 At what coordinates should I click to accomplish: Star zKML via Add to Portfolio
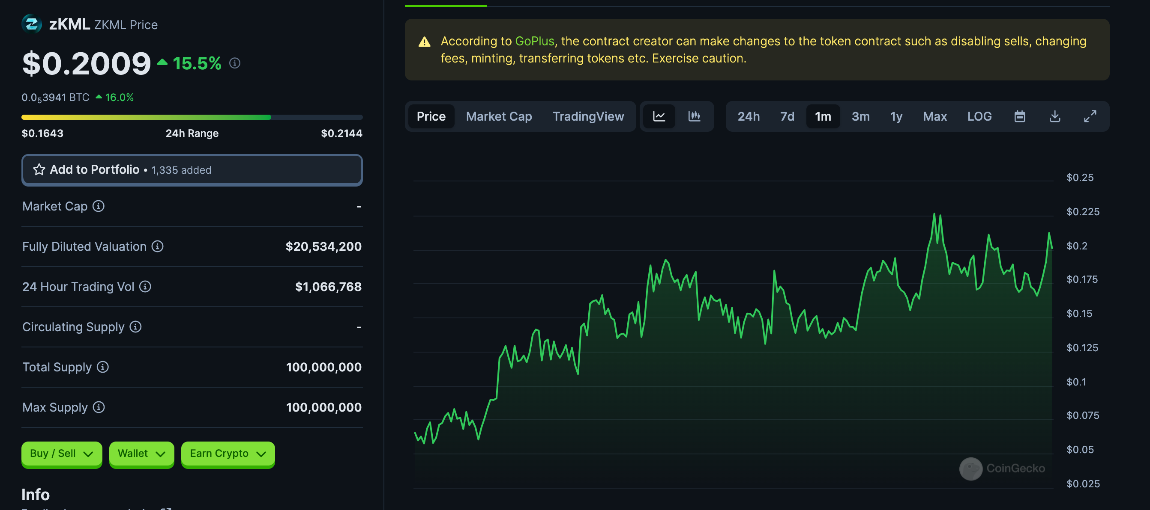tap(39, 170)
